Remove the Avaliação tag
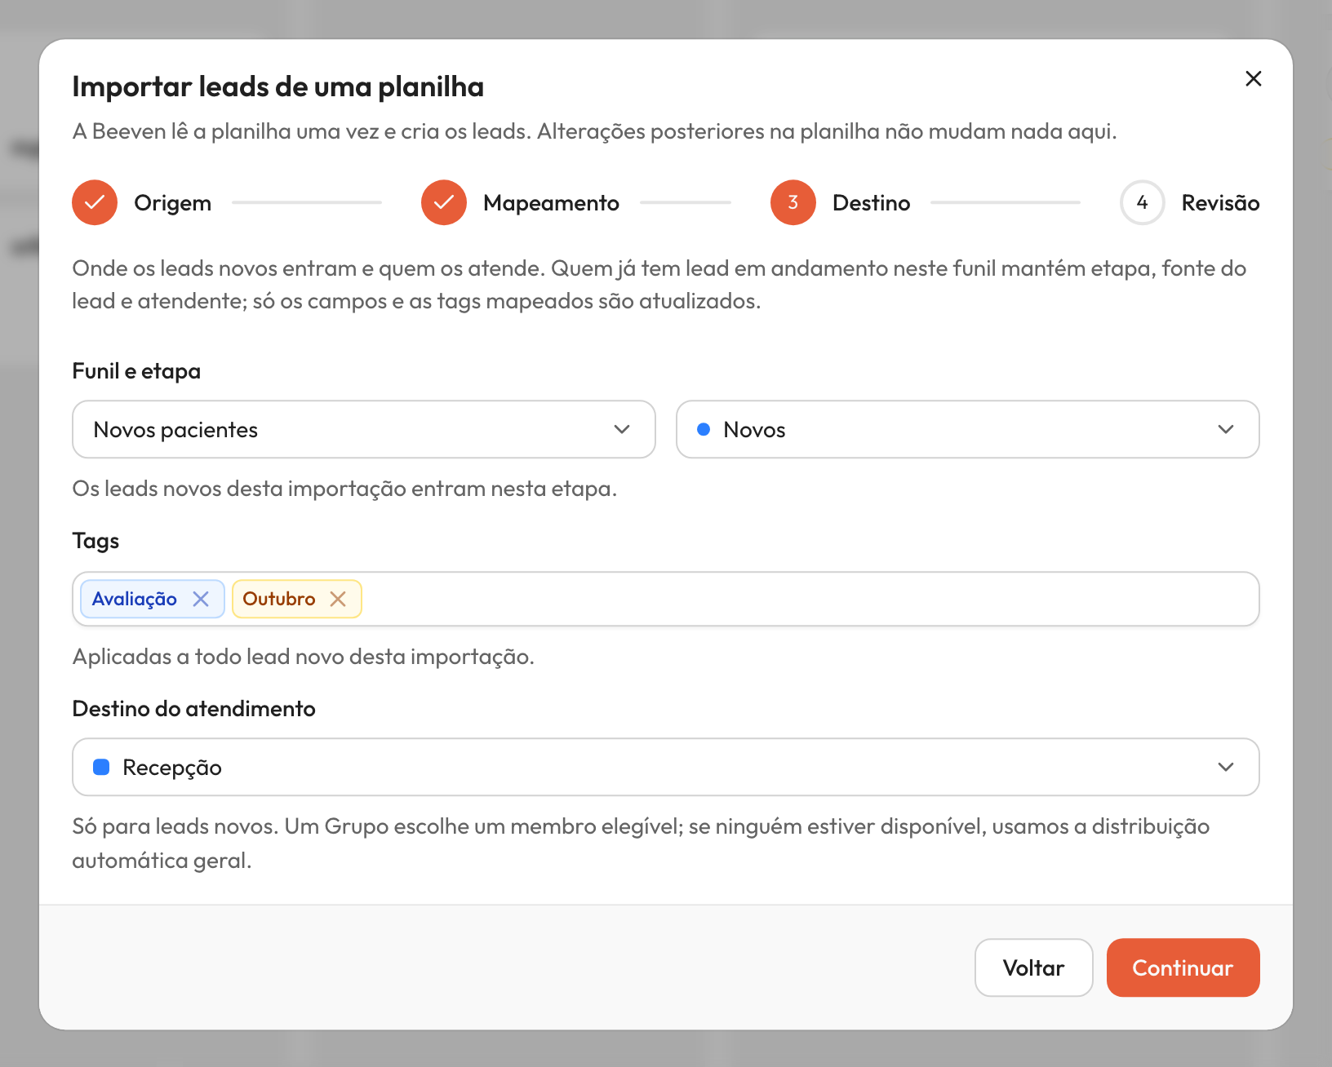 [x=201, y=600]
